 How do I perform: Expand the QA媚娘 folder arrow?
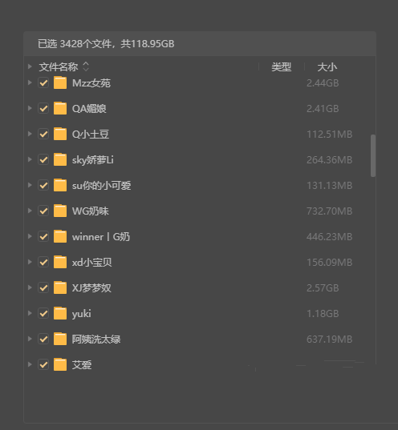click(30, 108)
